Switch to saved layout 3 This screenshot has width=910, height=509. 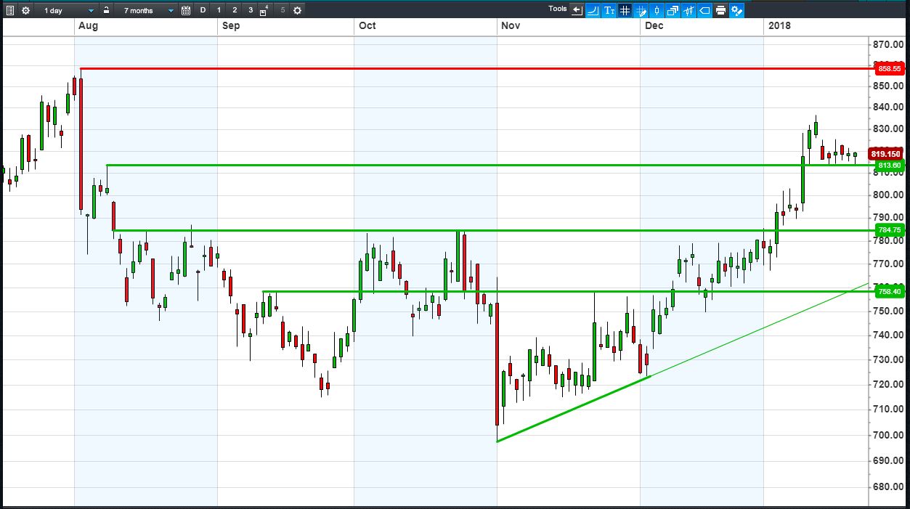point(251,10)
